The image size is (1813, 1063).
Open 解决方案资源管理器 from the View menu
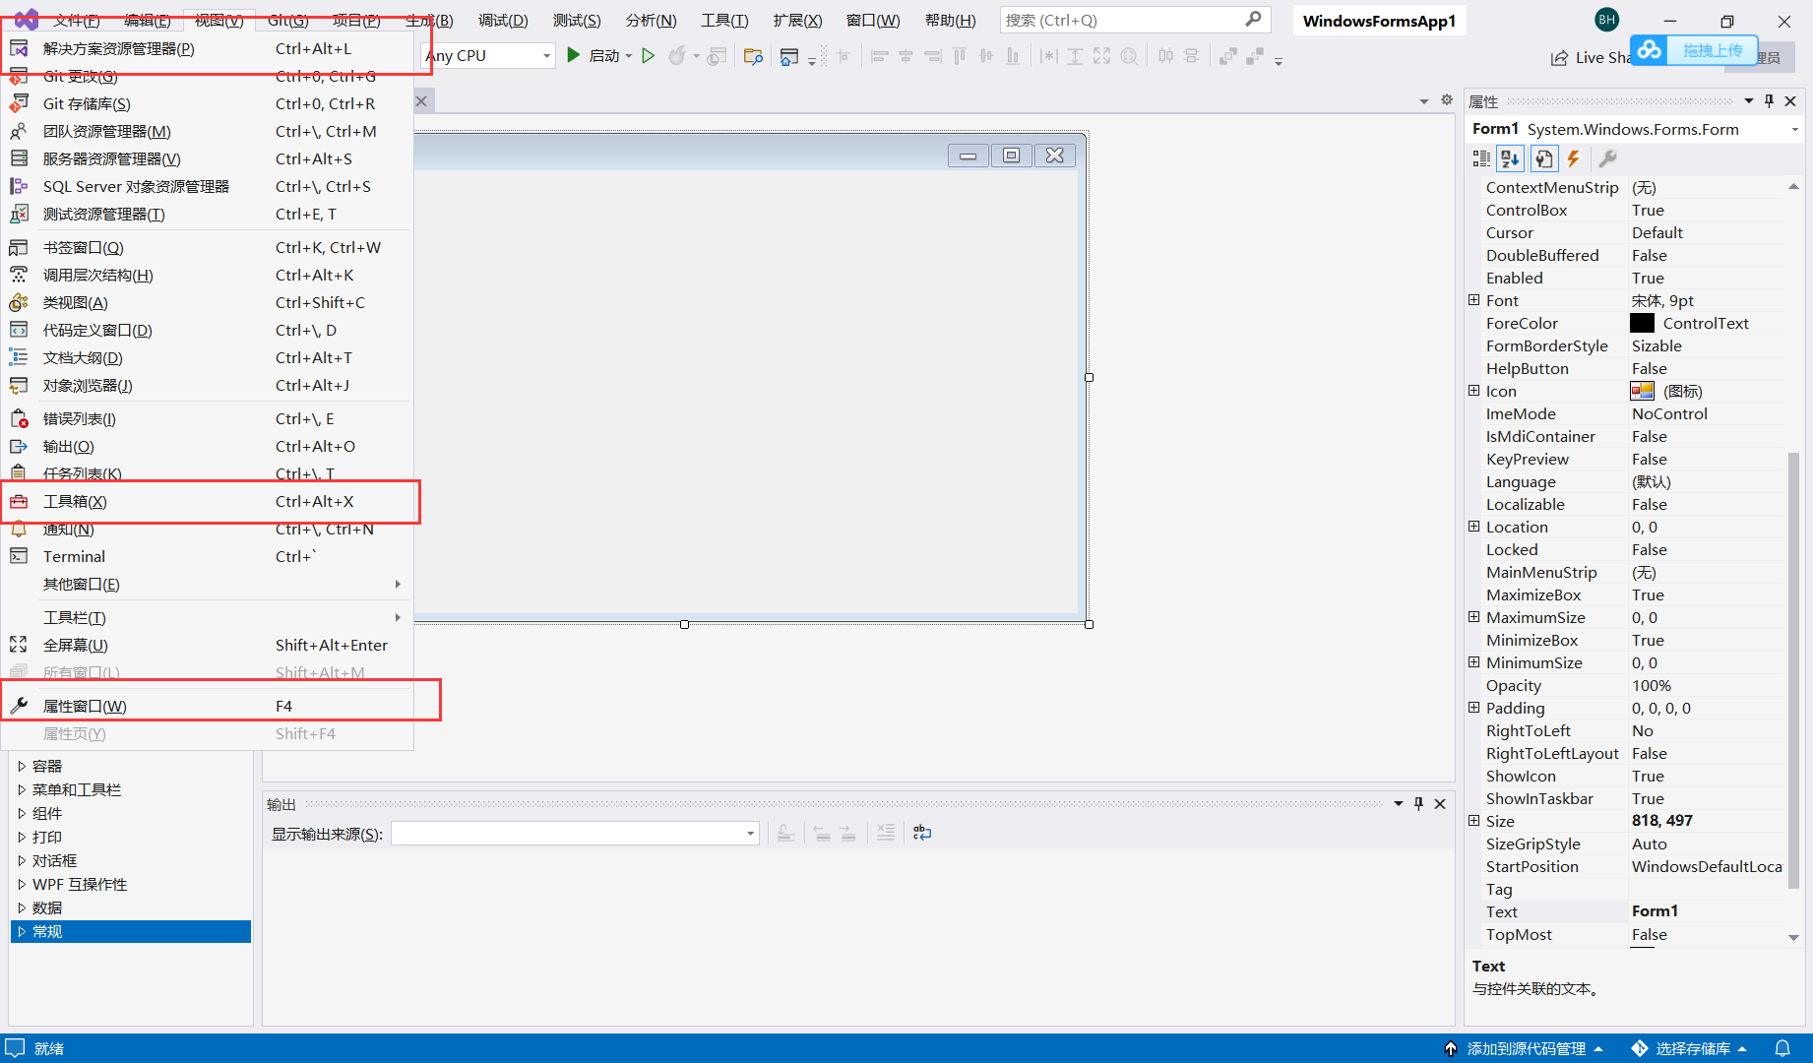(207, 48)
